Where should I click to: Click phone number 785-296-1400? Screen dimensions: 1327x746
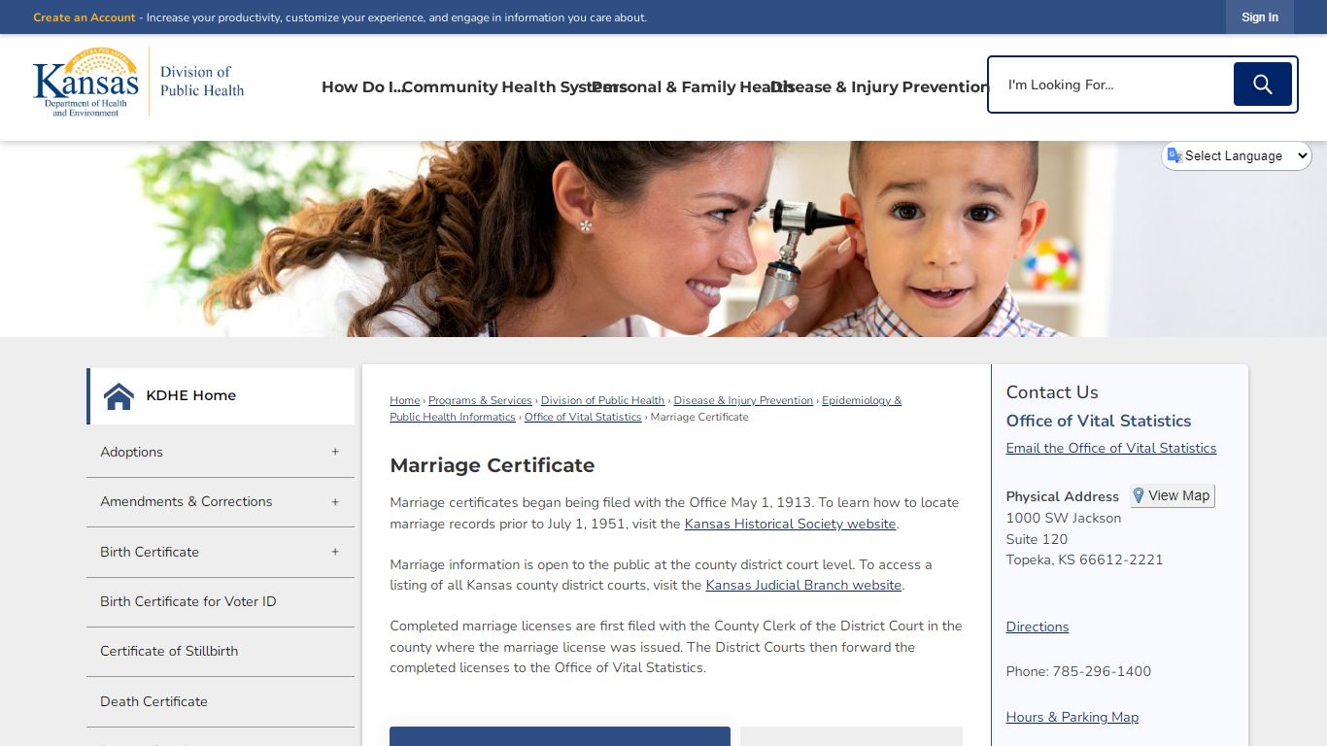pos(1100,671)
